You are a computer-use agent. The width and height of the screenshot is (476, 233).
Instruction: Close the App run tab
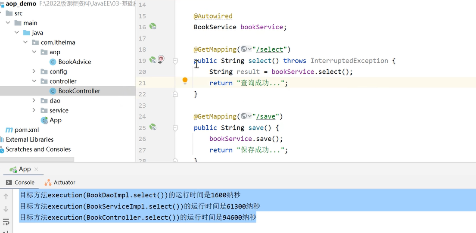36,169
